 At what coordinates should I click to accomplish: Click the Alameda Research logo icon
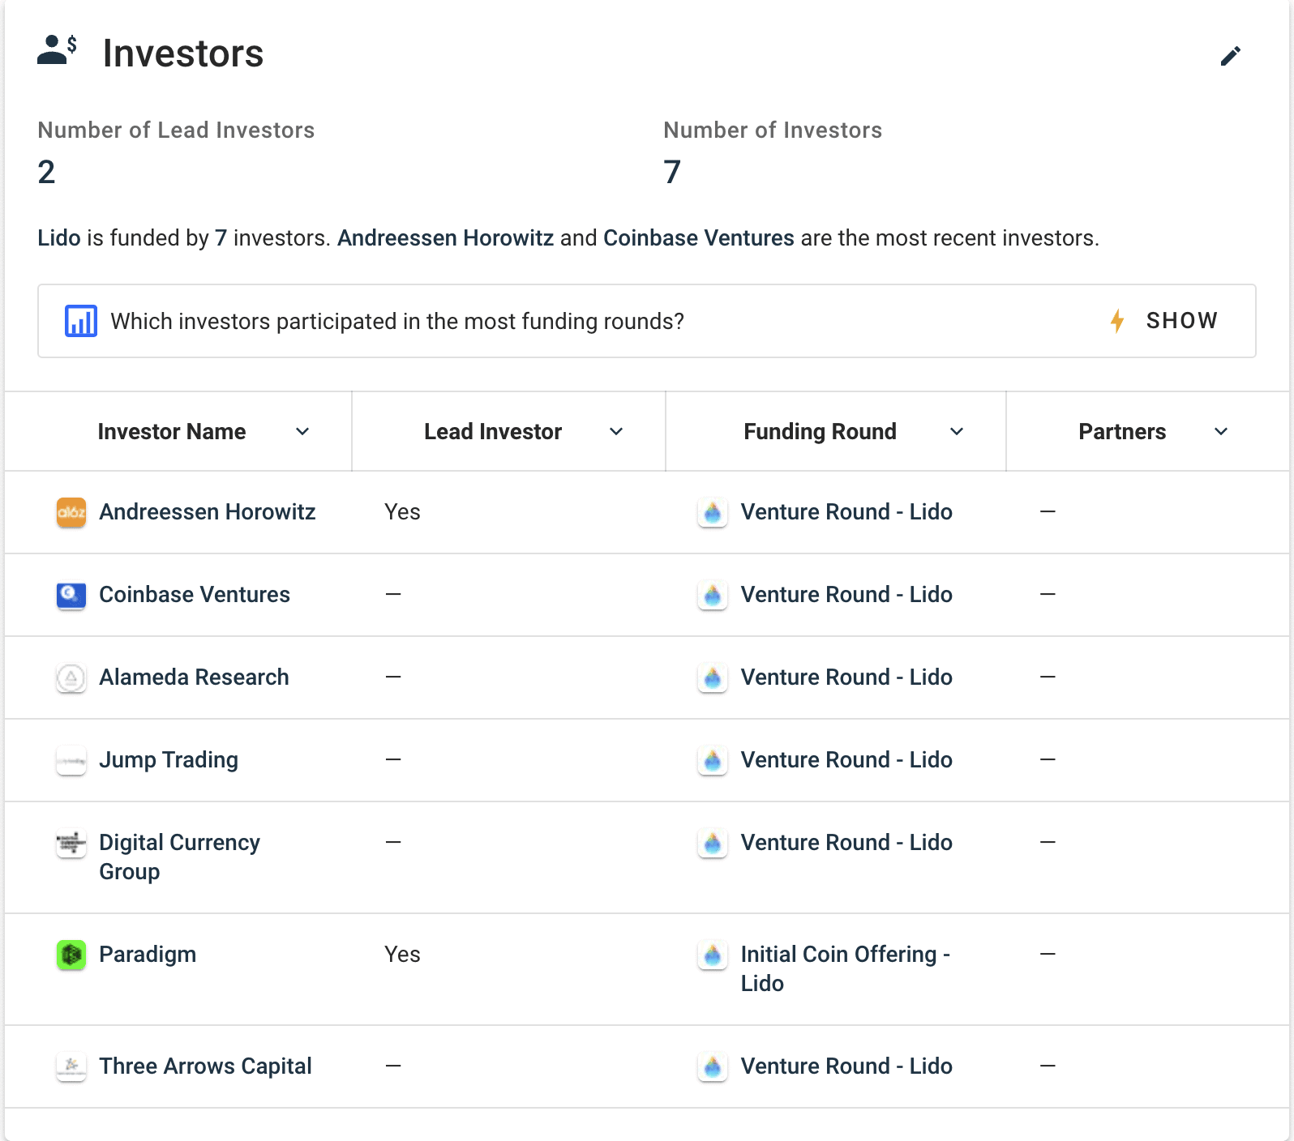71,677
